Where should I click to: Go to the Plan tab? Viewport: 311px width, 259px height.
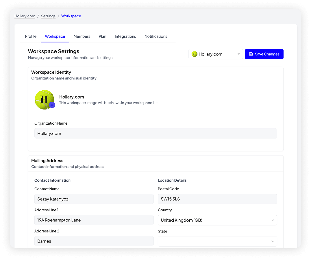tap(102, 36)
